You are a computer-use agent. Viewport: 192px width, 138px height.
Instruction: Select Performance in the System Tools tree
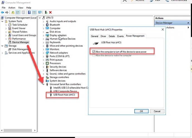(x=19, y=39)
